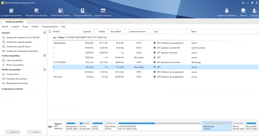The image size is (259, 136).
Task: Open Sauvegarde des données tool
Action: 11,12
